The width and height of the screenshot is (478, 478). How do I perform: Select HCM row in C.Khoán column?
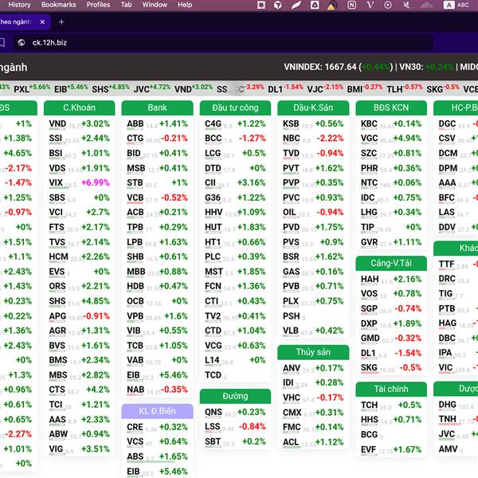pos(79,257)
